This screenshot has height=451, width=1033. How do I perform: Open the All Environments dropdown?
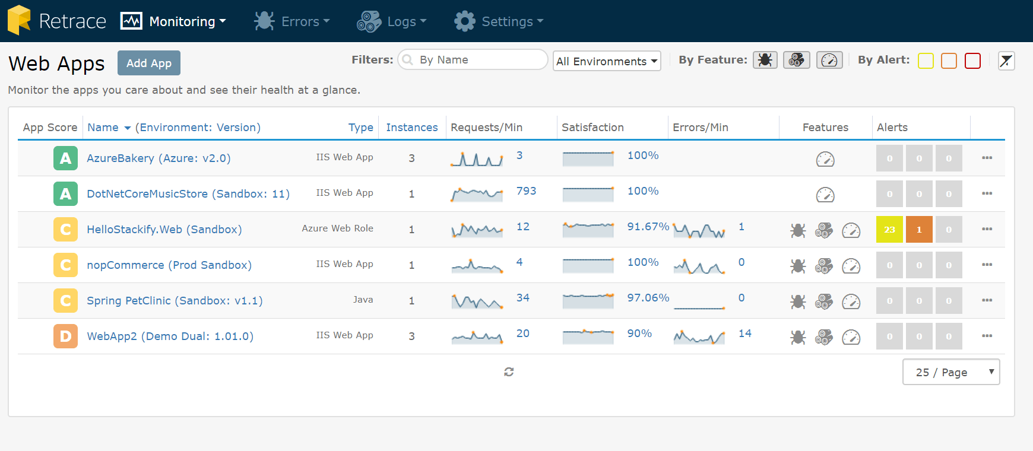[607, 61]
